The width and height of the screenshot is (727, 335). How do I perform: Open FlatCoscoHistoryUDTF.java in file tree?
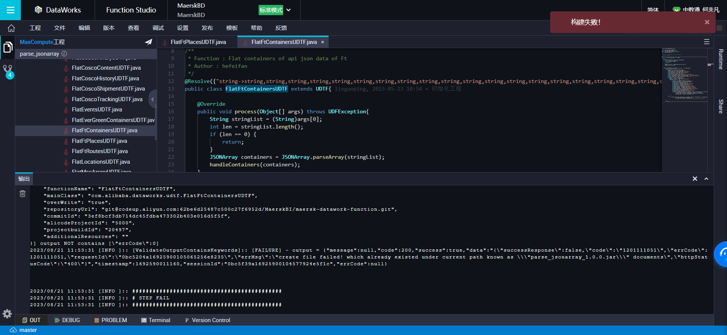(105, 78)
